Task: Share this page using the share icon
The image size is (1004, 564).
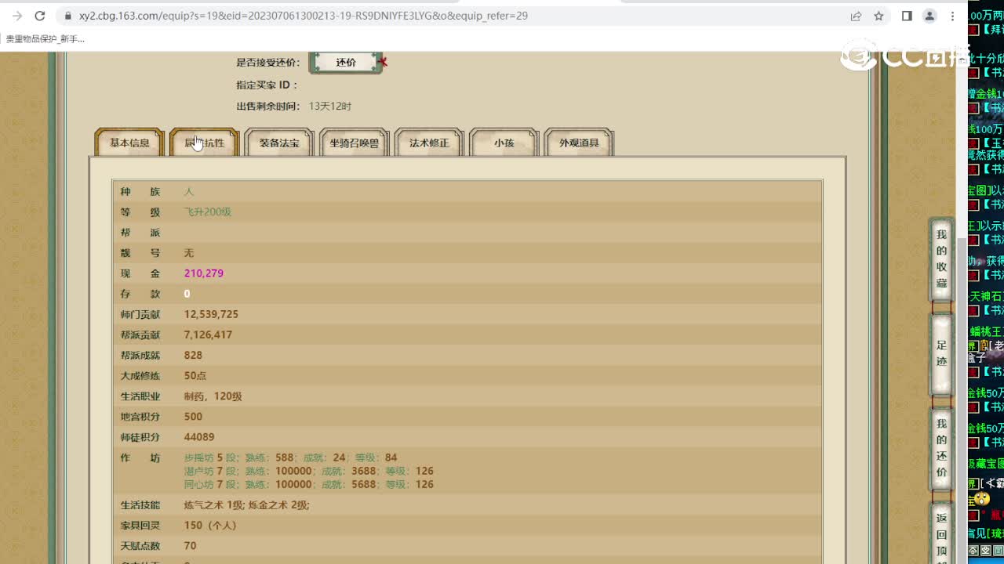Action: (x=856, y=16)
